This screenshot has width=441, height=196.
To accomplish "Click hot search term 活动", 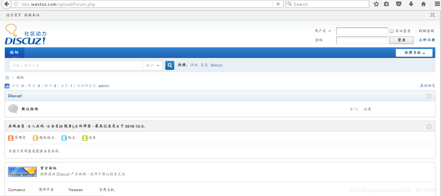I will click(194, 65).
